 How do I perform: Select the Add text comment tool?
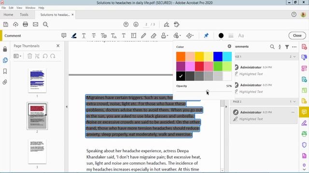point(124,36)
